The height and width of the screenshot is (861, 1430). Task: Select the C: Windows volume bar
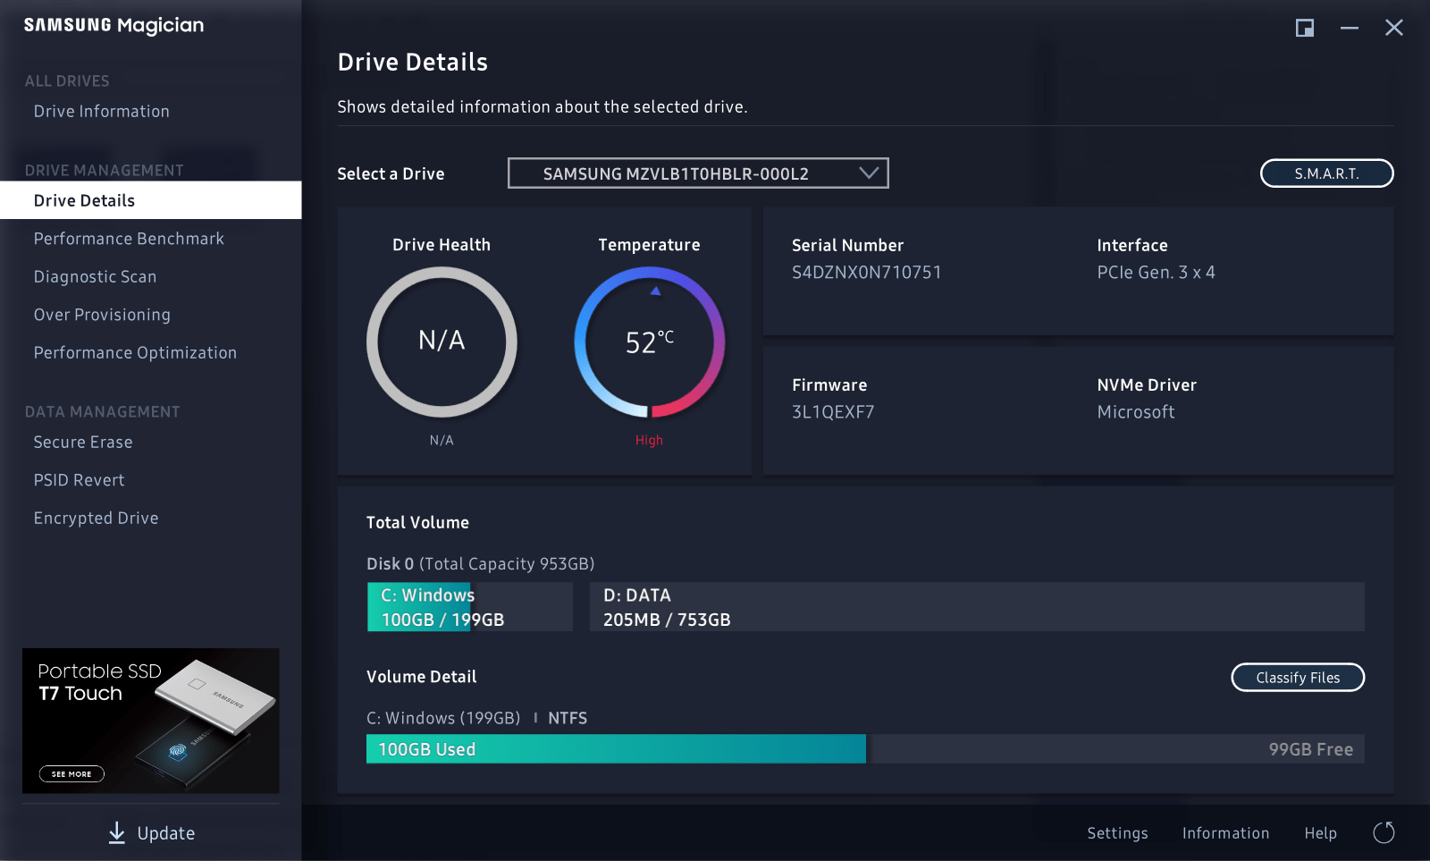click(x=470, y=607)
